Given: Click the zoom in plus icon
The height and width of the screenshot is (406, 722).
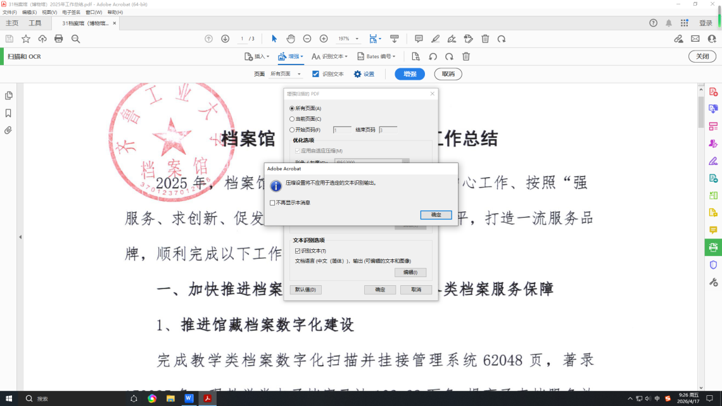Looking at the screenshot, I should pyautogui.click(x=324, y=39).
